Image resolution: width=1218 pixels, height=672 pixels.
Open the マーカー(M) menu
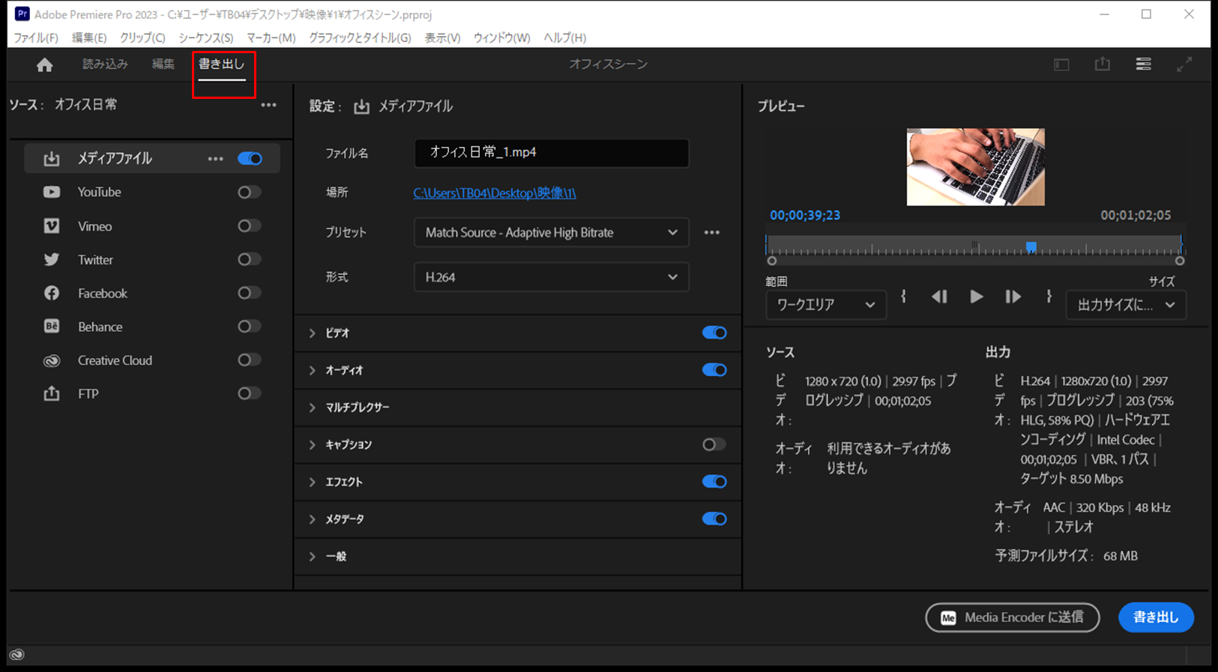271,37
